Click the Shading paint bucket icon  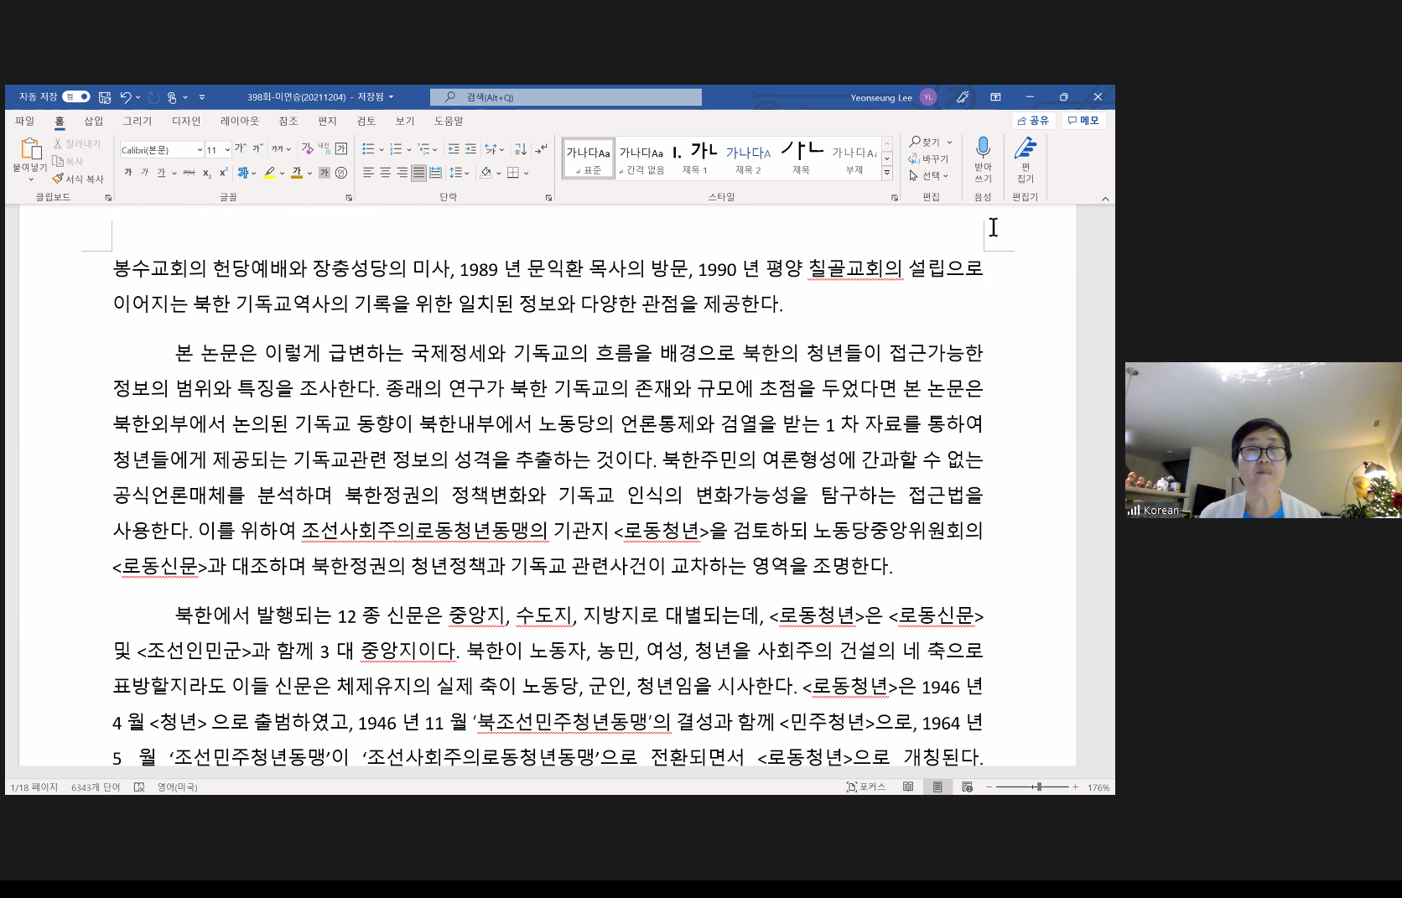486,173
